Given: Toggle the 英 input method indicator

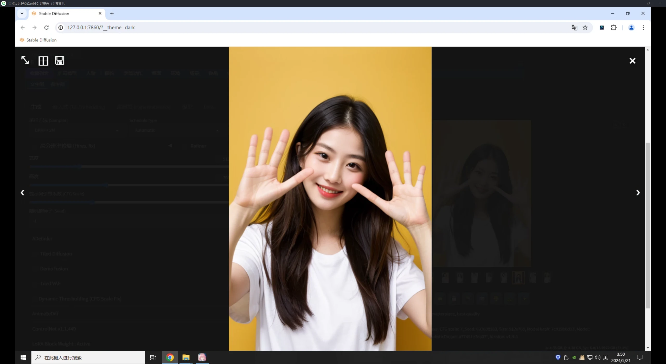Looking at the screenshot, I should [605, 357].
